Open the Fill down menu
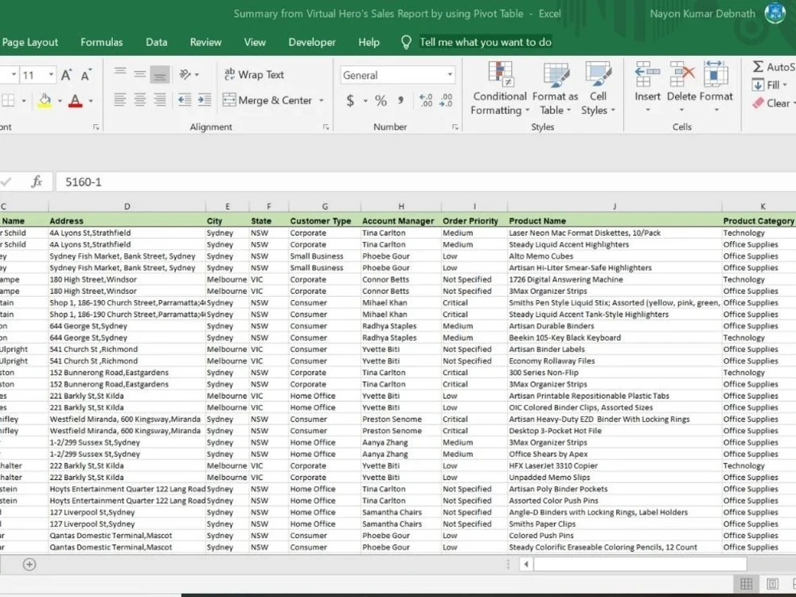Viewport: 796px width, 597px height. tap(770, 85)
